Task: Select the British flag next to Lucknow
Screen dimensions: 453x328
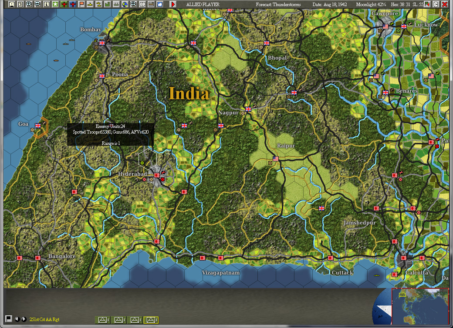Action: (404, 27)
